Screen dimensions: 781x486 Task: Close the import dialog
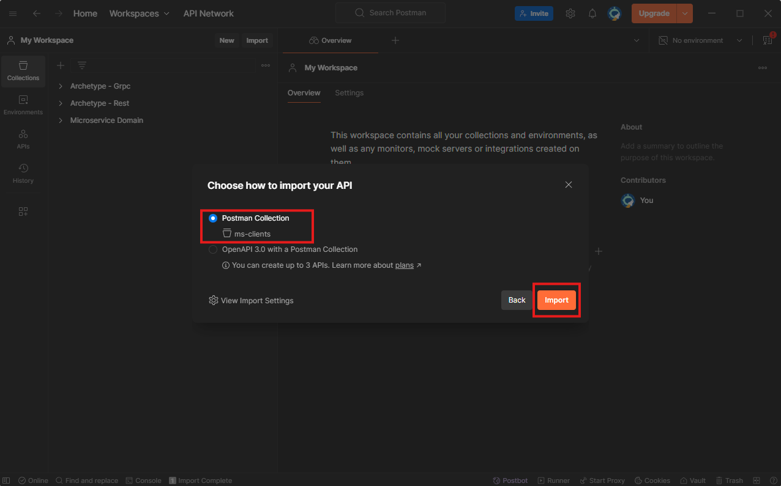click(569, 185)
